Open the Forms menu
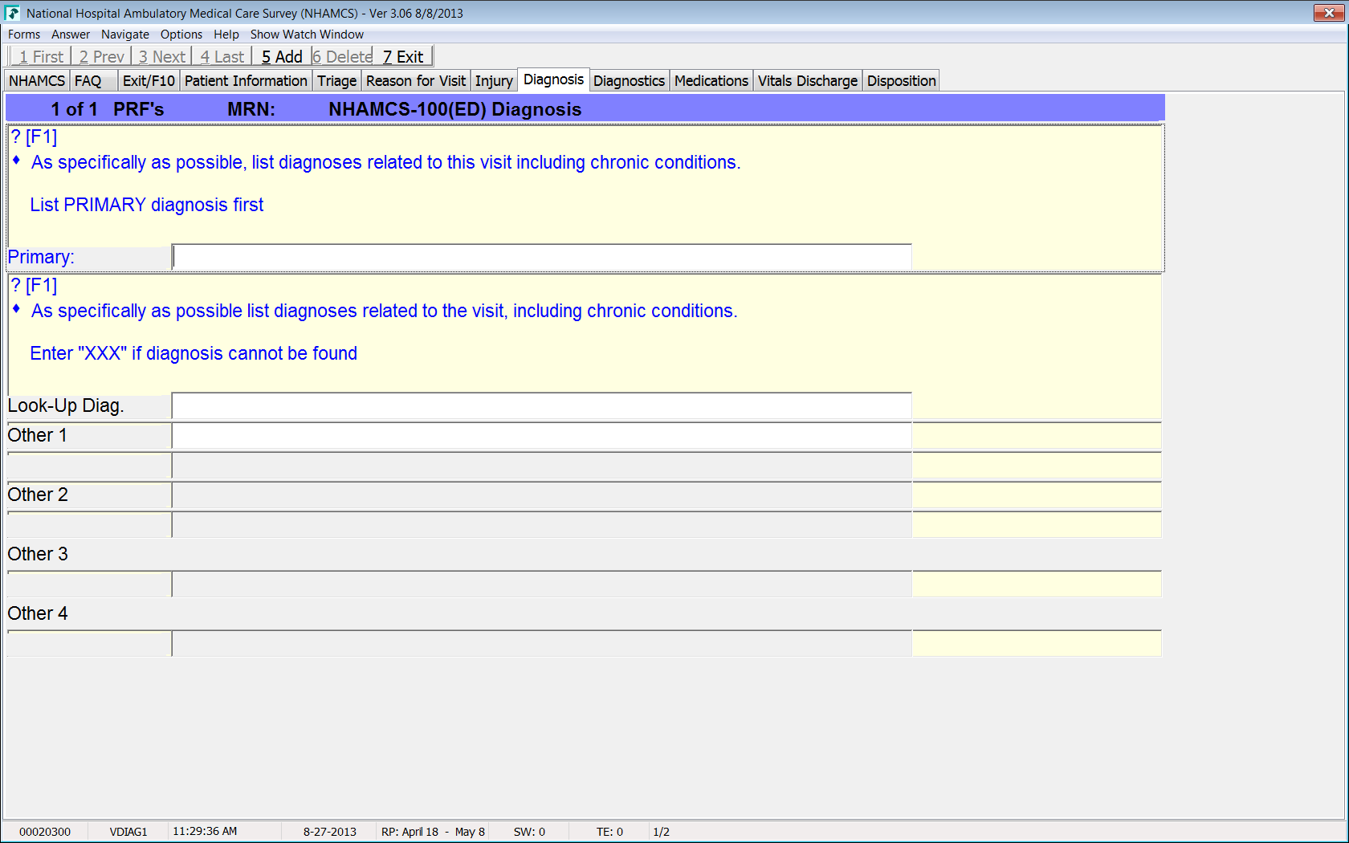 click(24, 35)
